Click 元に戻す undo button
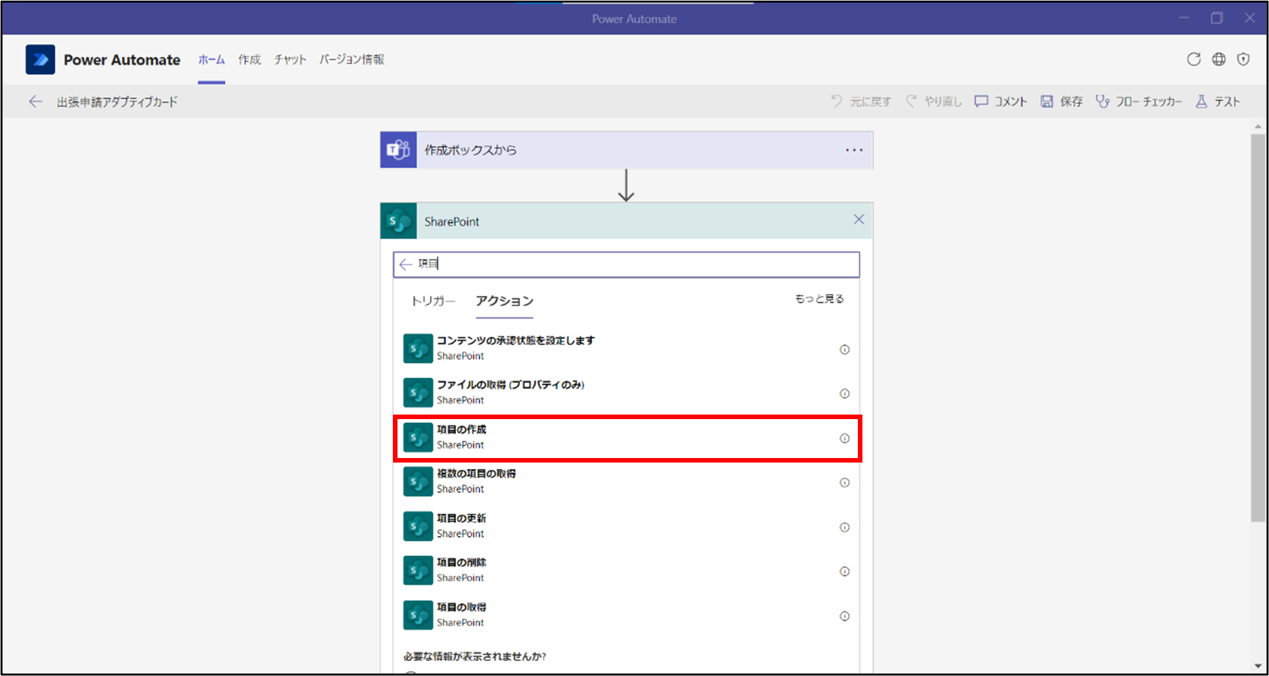This screenshot has width=1269, height=676. pos(861,101)
